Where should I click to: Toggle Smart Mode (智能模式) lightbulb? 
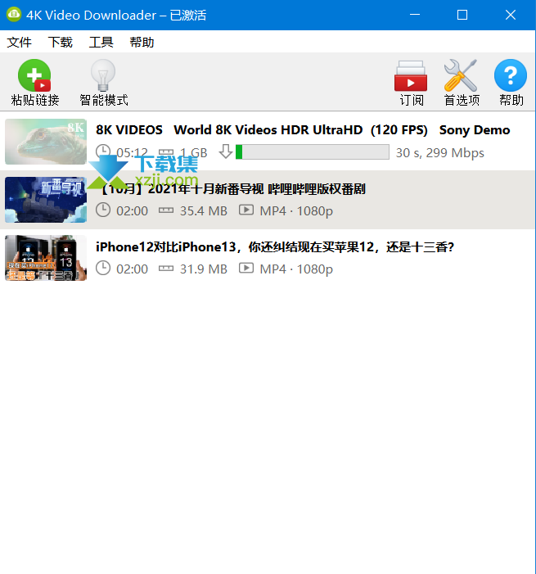104,83
